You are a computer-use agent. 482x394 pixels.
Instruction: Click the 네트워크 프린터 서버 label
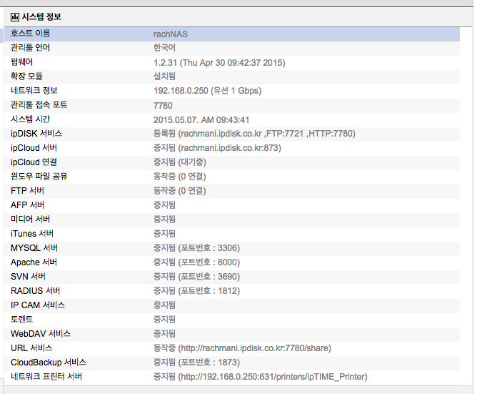[46, 376]
